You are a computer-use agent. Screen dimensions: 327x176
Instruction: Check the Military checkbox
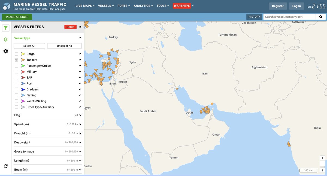(x=16, y=72)
